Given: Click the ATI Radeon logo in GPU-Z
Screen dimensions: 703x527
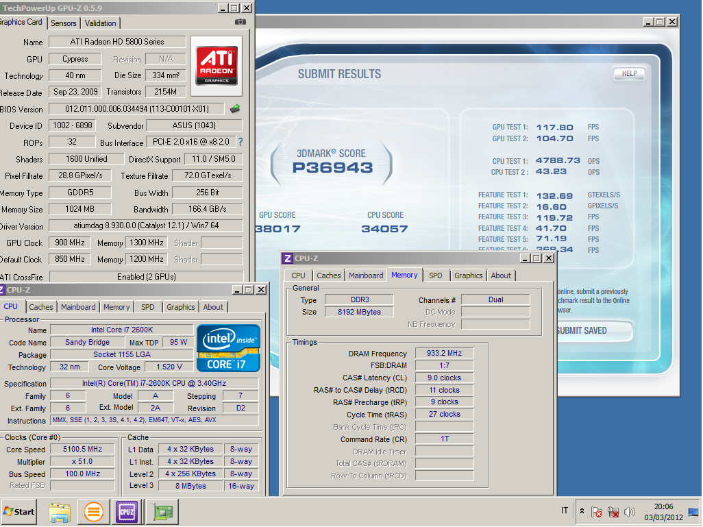Looking at the screenshot, I should (217, 66).
